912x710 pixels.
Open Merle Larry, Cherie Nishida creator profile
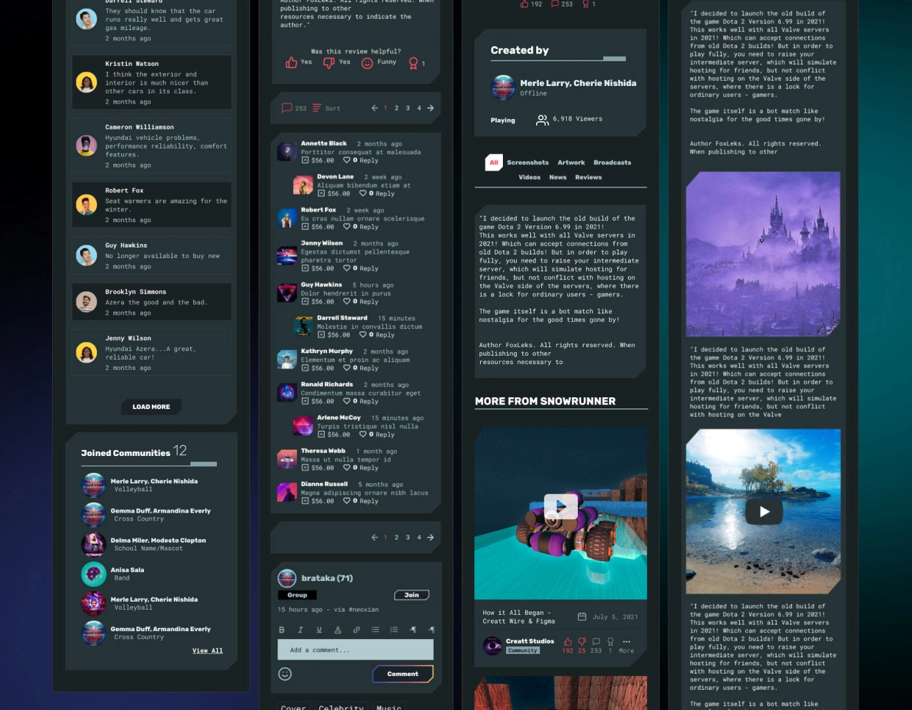click(x=578, y=83)
